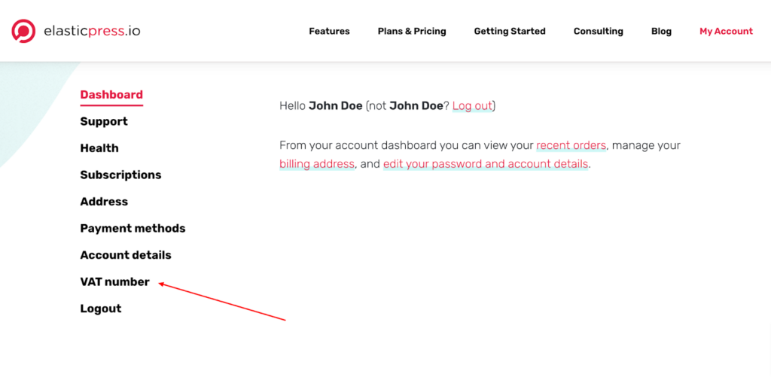Click the Log out inline link

(472, 105)
